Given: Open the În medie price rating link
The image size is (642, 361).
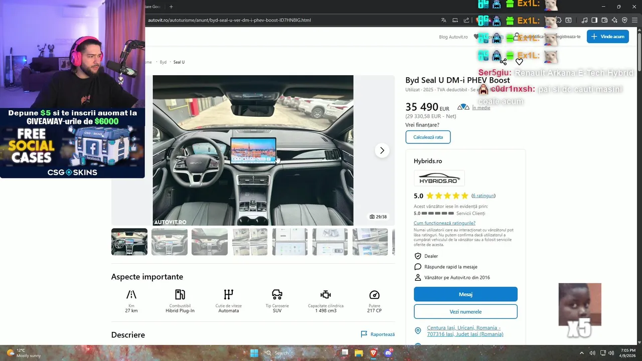Looking at the screenshot, I should pyautogui.click(x=481, y=107).
